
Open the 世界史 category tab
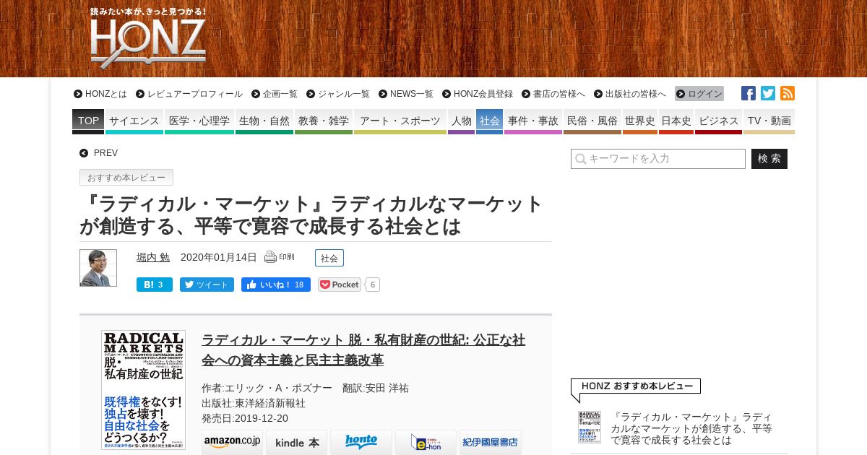(640, 121)
